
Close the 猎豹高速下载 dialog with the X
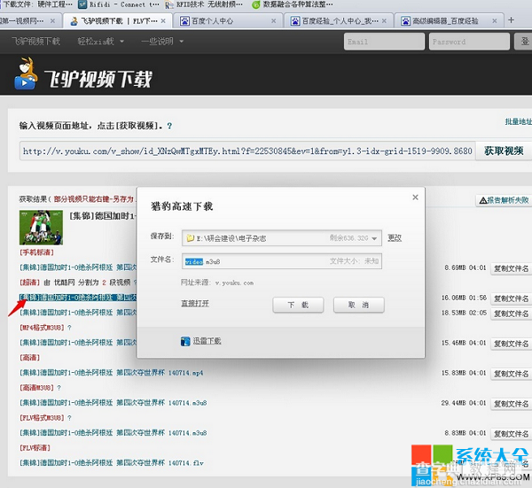(415, 198)
